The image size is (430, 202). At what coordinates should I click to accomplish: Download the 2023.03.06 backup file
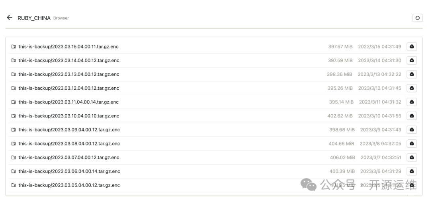pyautogui.click(x=412, y=171)
